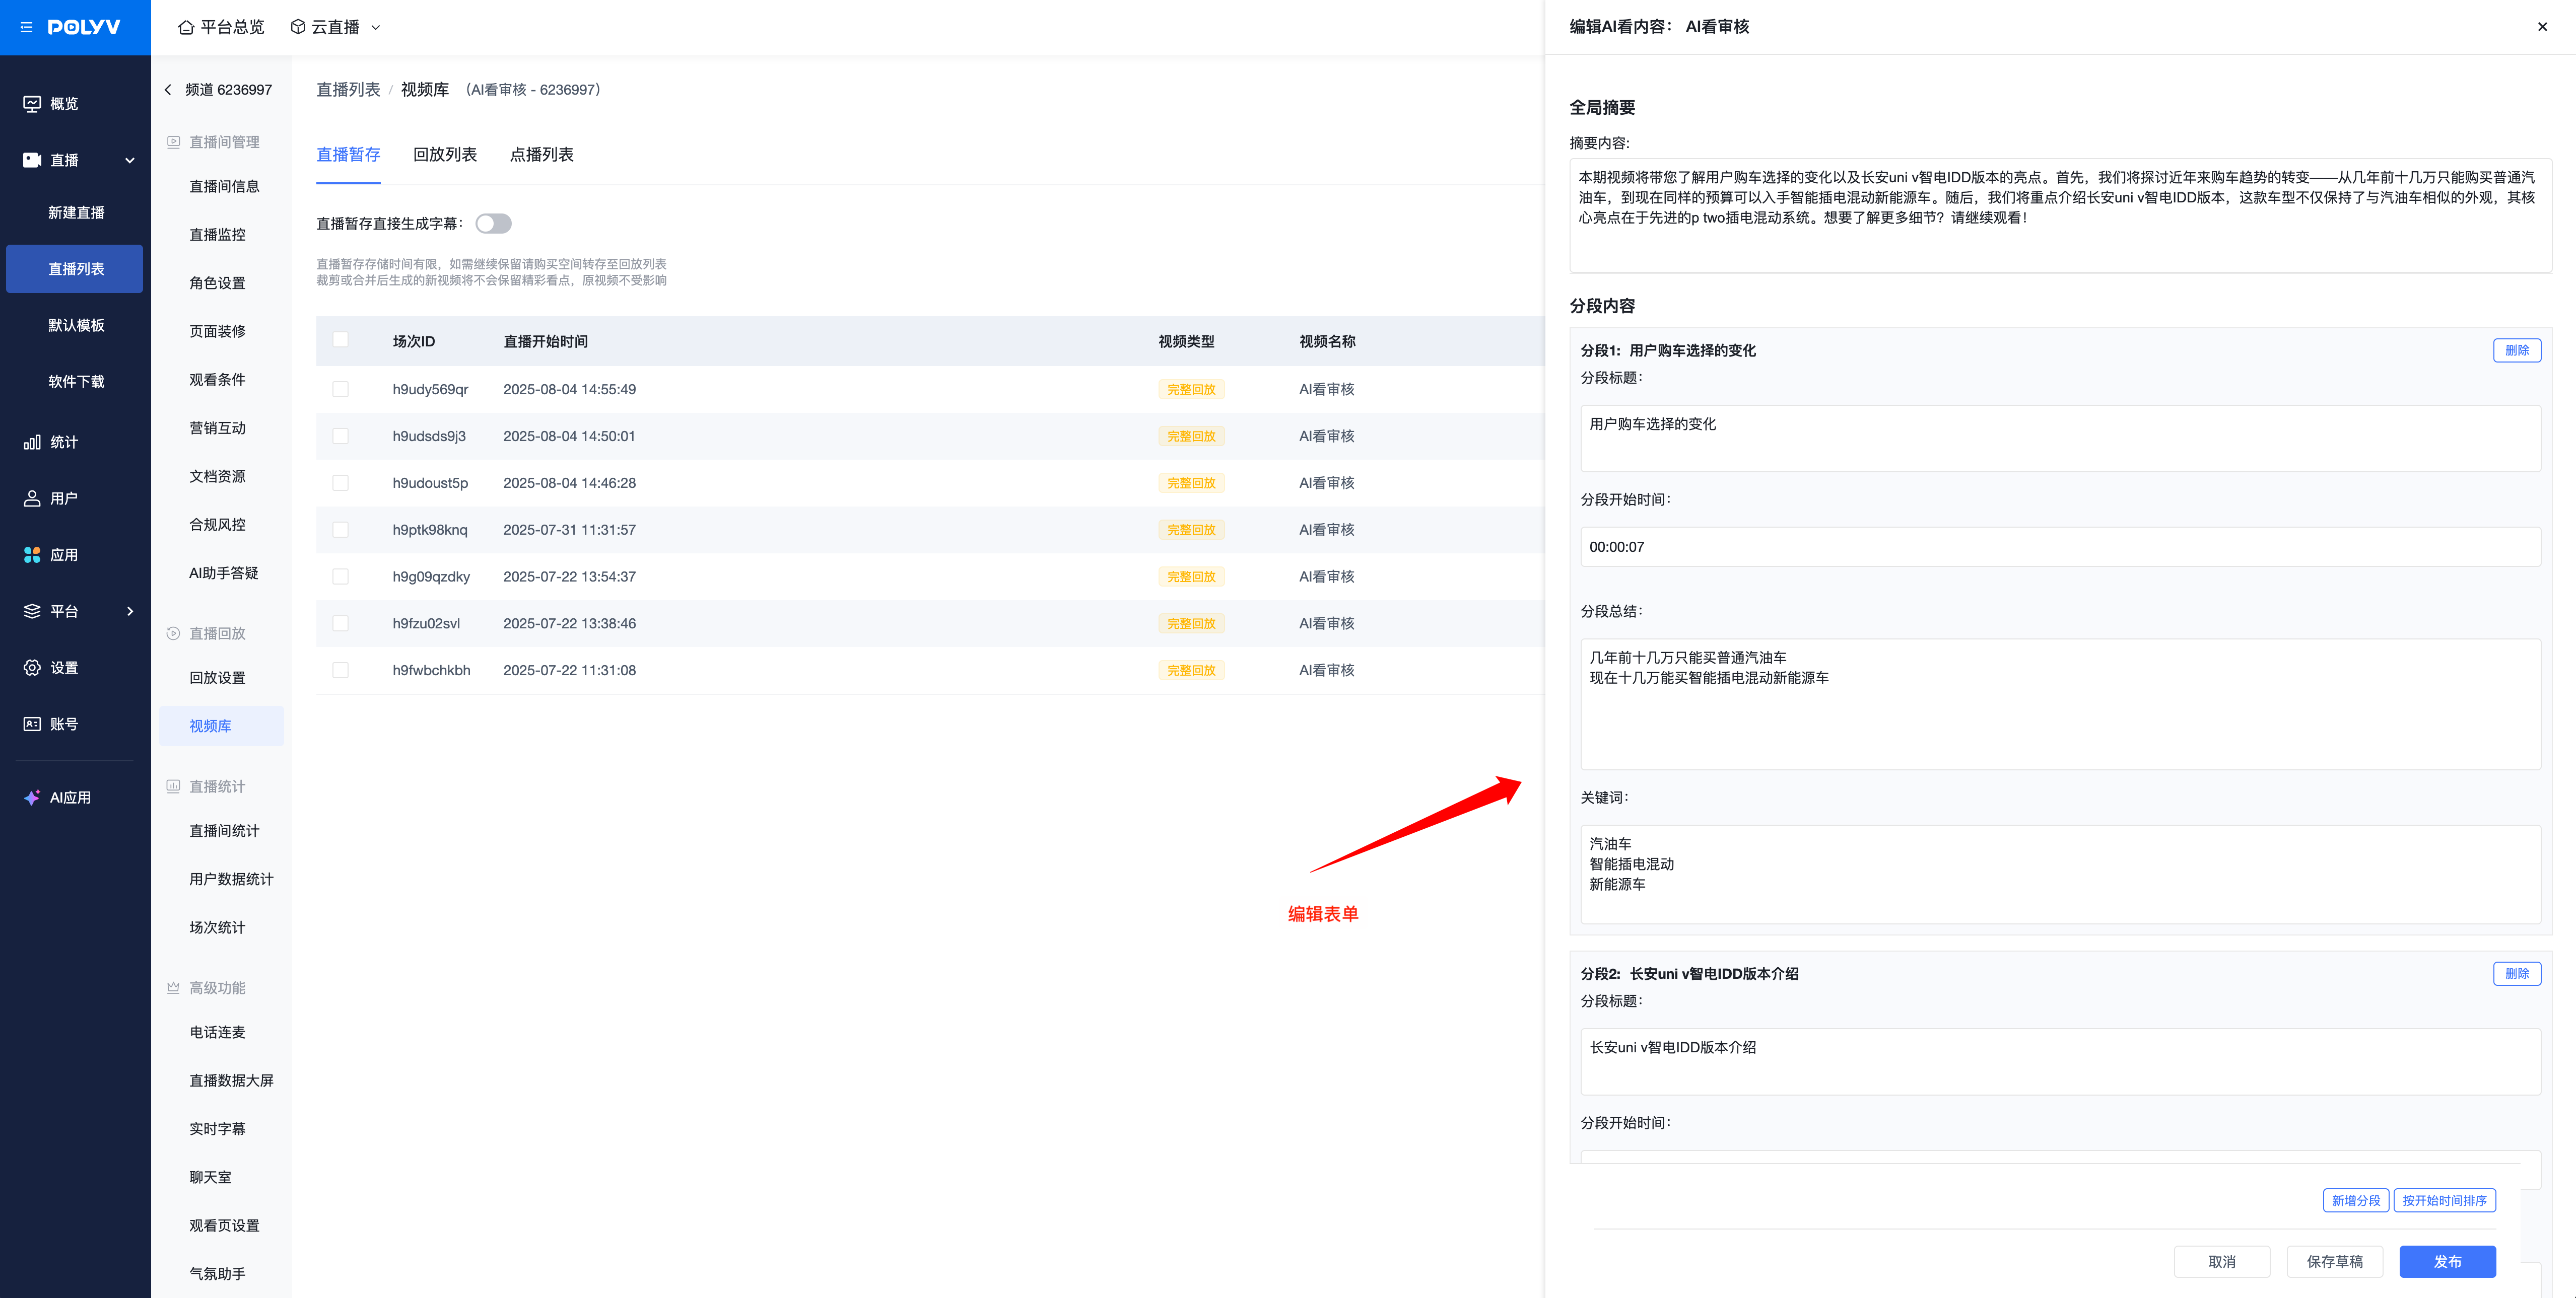The width and height of the screenshot is (2576, 1298).
Task: Select checkbox for row h9fwbchkbh
Action: coord(340,671)
